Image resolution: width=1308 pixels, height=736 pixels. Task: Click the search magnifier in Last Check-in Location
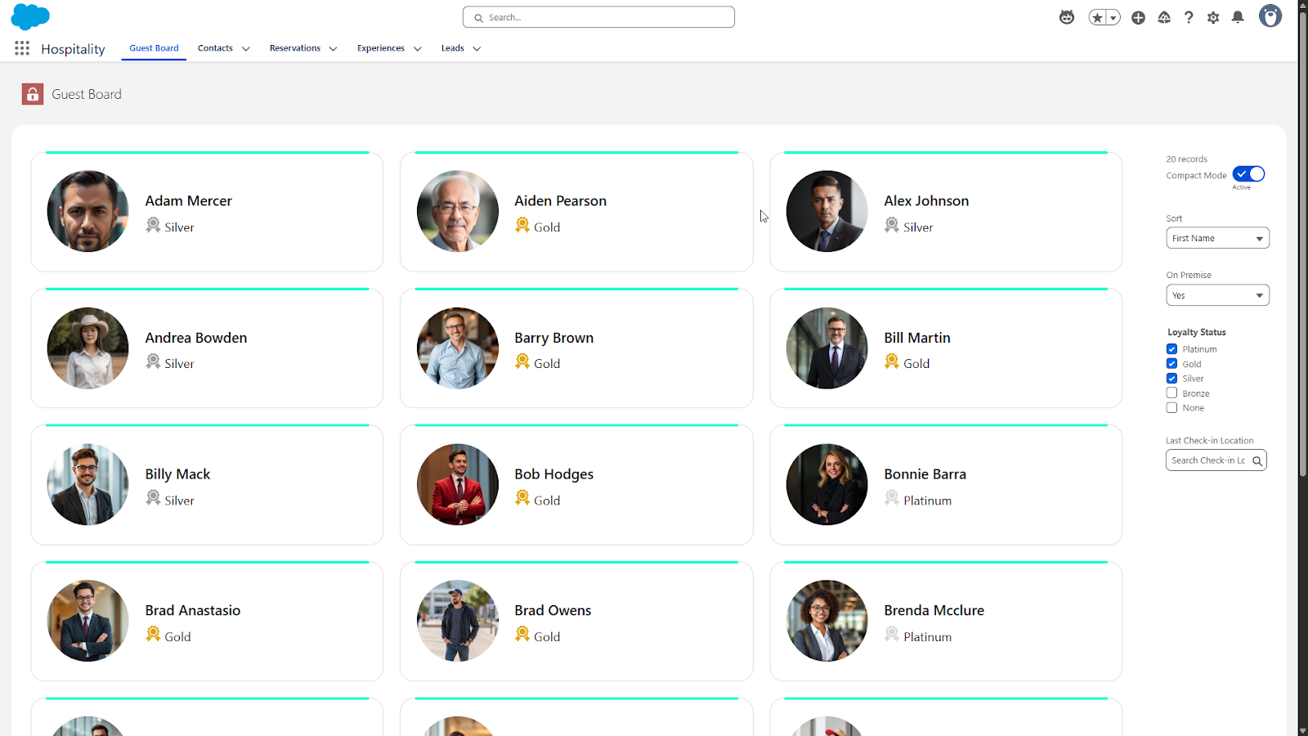click(x=1257, y=461)
